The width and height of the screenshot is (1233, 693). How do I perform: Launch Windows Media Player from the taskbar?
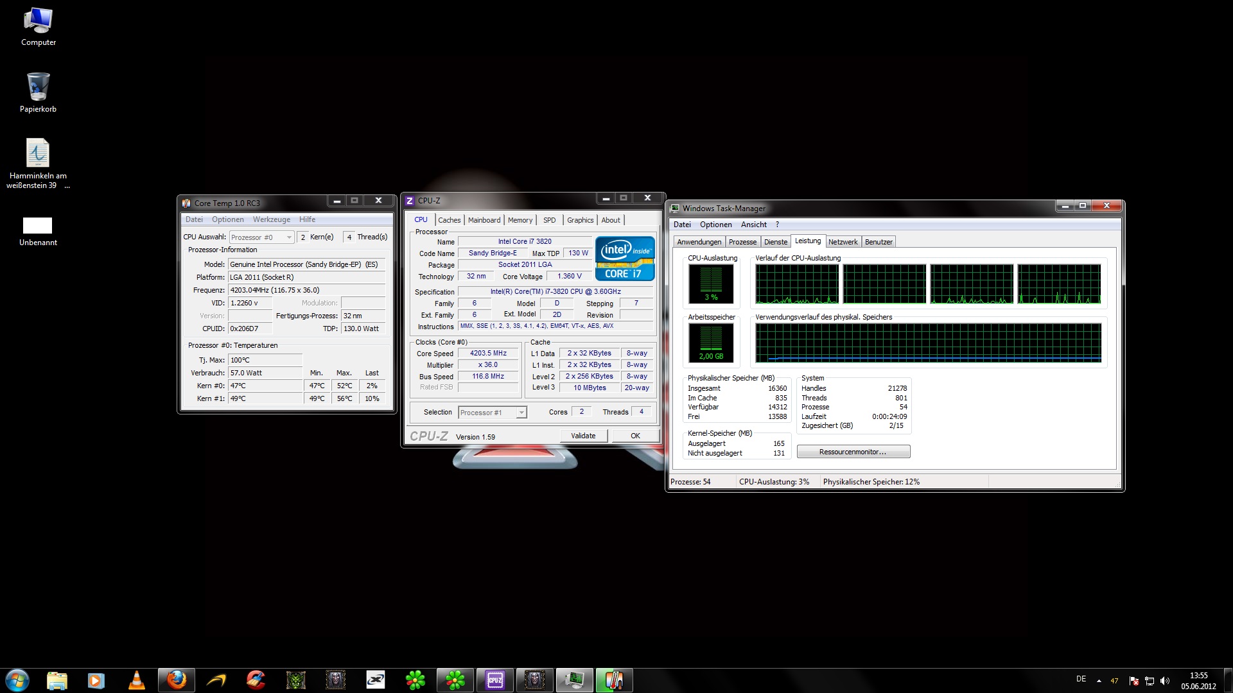click(x=96, y=680)
